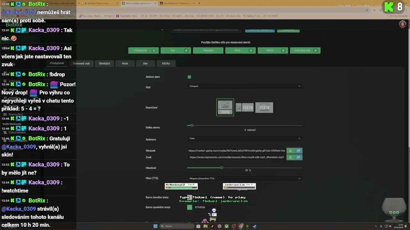Adjust the Délka alertu slider handle
The image size is (410, 230).
pyautogui.click(x=192, y=126)
